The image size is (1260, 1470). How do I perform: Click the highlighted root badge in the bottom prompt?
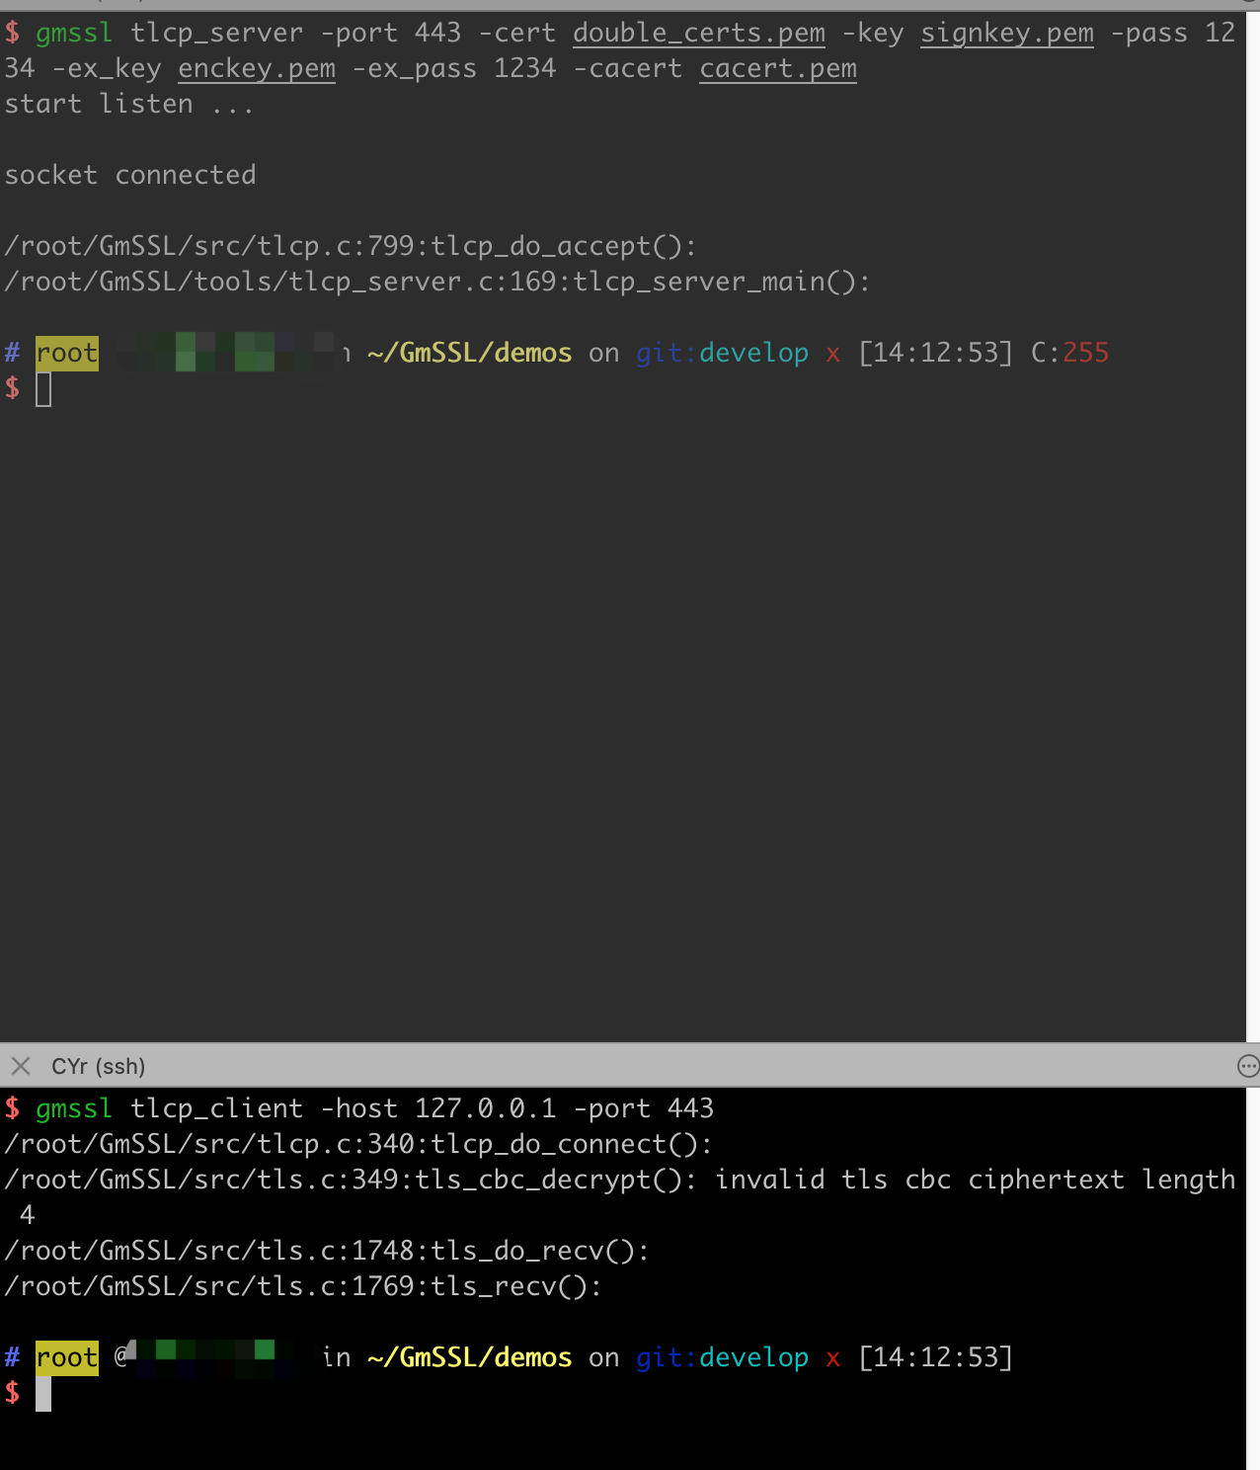65,1357
